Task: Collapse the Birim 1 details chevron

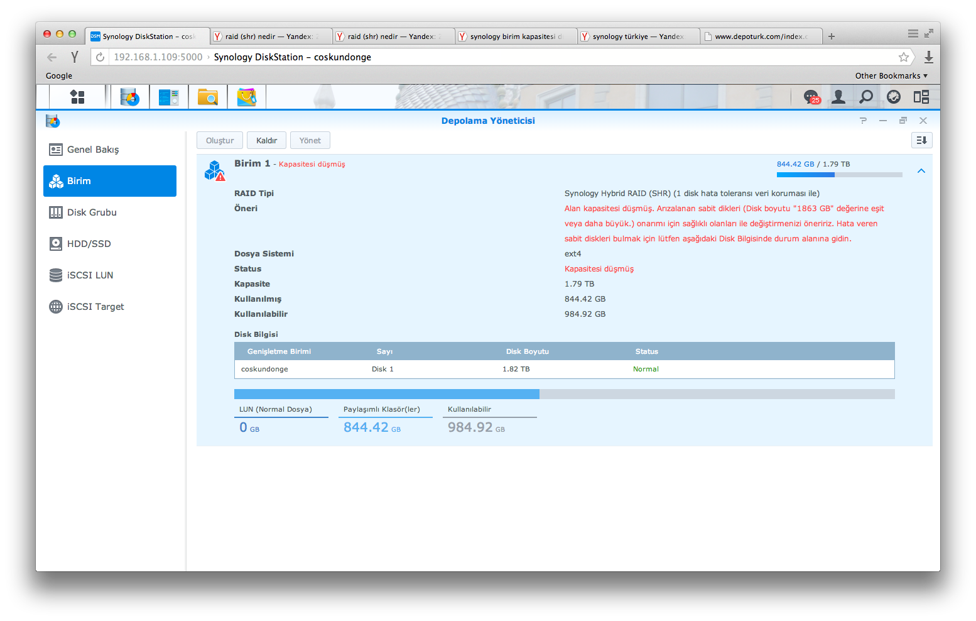Action: point(921,171)
